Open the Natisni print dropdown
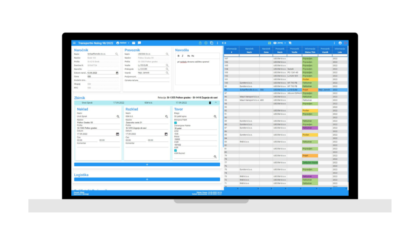The image size is (420, 236). tap(123, 43)
